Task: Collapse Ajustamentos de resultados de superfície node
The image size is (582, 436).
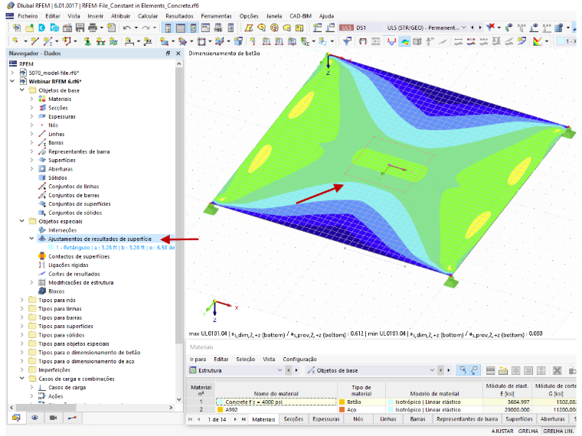Action: (31, 239)
